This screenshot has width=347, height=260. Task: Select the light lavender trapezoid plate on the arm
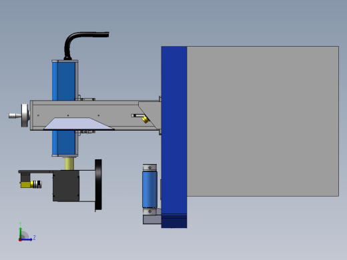coord(79,123)
